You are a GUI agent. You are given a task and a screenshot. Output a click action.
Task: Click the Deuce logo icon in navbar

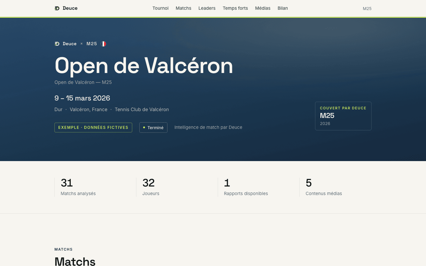pyautogui.click(x=57, y=8)
